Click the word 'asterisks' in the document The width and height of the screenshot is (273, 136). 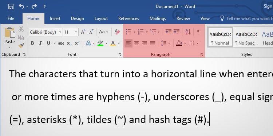(47, 120)
